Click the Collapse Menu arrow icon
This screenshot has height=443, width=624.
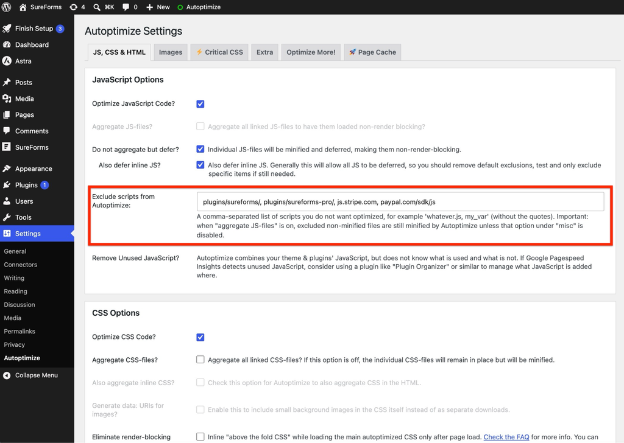click(x=7, y=375)
